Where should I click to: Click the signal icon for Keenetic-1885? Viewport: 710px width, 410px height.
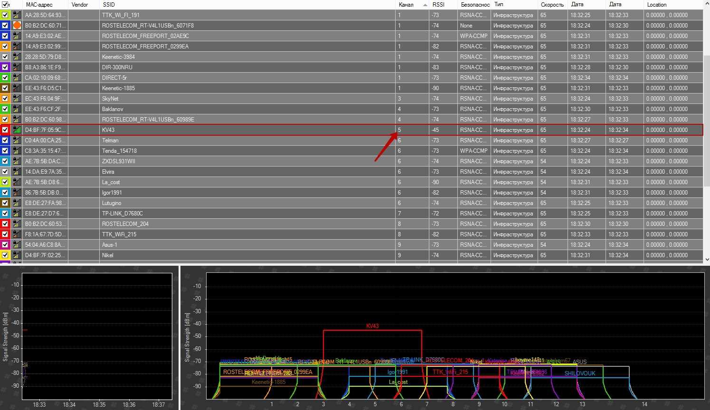pyautogui.click(x=17, y=88)
